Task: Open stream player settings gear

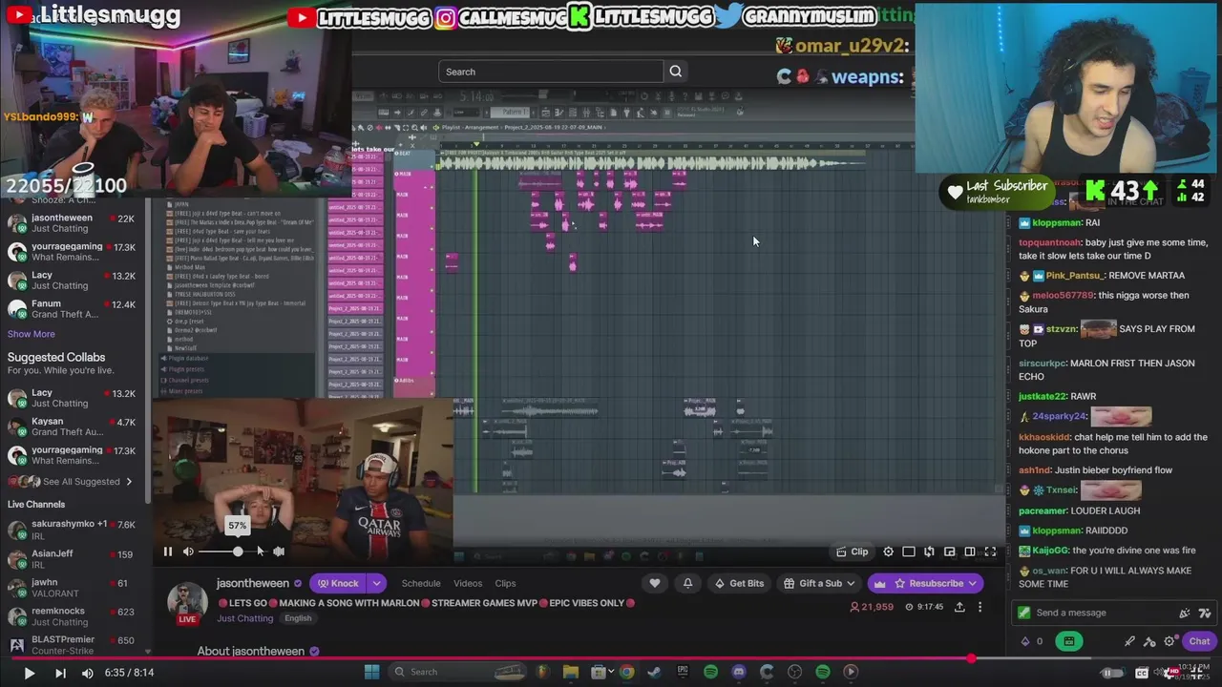Action: coord(889,552)
